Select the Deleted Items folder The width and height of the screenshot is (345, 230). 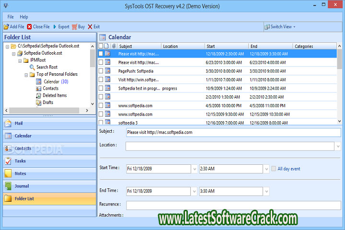tap(54, 95)
